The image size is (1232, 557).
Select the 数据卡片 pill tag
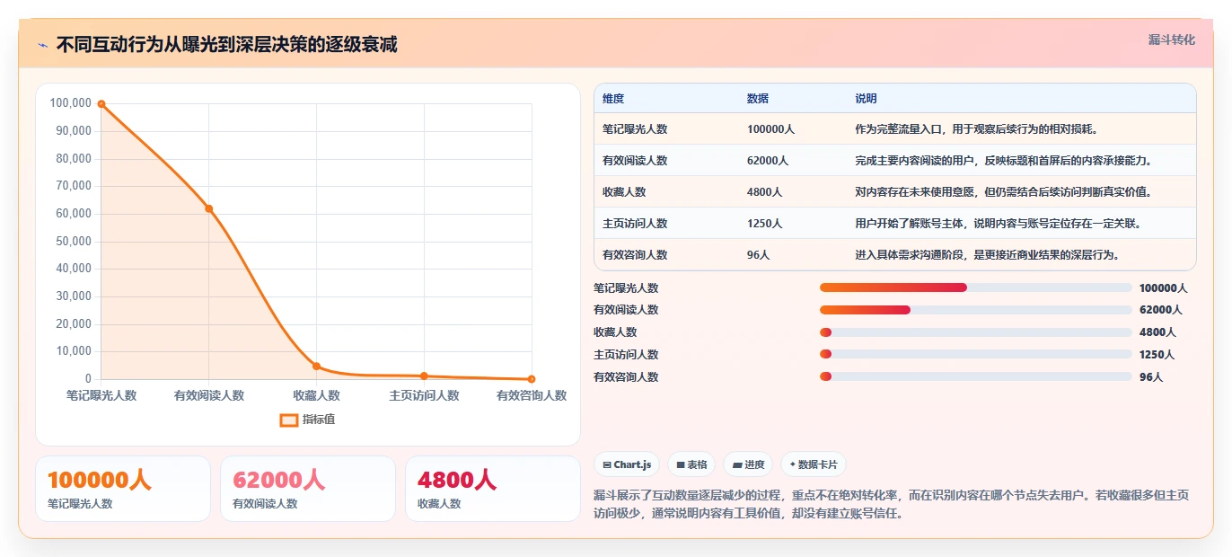point(814,464)
